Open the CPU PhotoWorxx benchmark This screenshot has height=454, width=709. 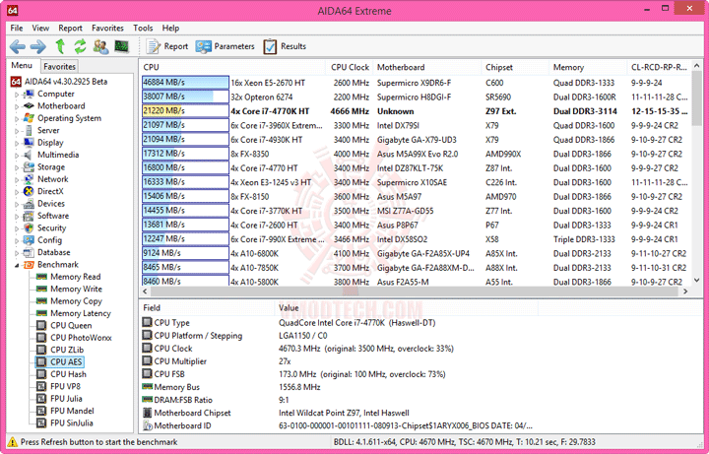pos(81,338)
